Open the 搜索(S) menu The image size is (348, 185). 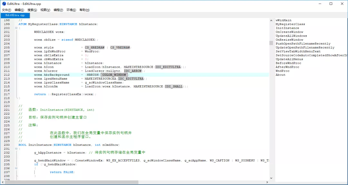point(32,10)
